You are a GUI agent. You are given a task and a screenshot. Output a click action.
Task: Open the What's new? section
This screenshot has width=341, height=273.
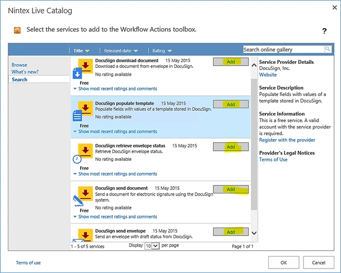25,72
